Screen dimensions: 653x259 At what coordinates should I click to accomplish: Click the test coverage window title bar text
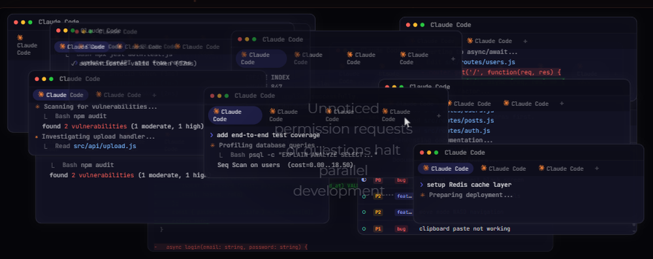coord(255,95)
